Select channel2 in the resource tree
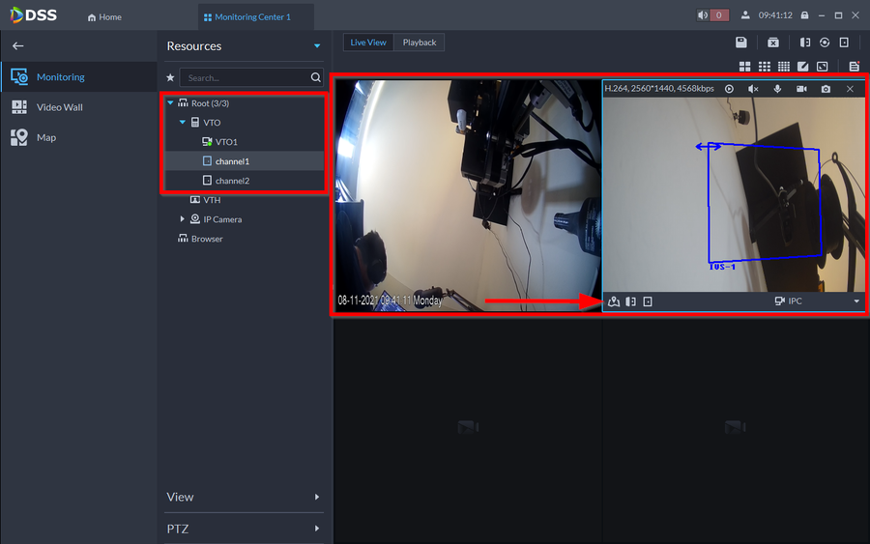Image resolution: width=870 pixels, height=544 pixels. tap(232, 181)
